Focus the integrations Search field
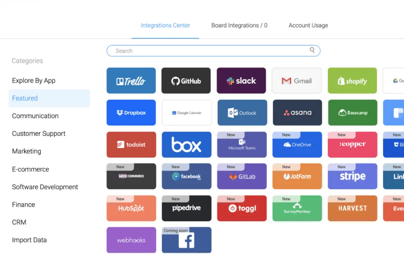 (x=213, y=51)
